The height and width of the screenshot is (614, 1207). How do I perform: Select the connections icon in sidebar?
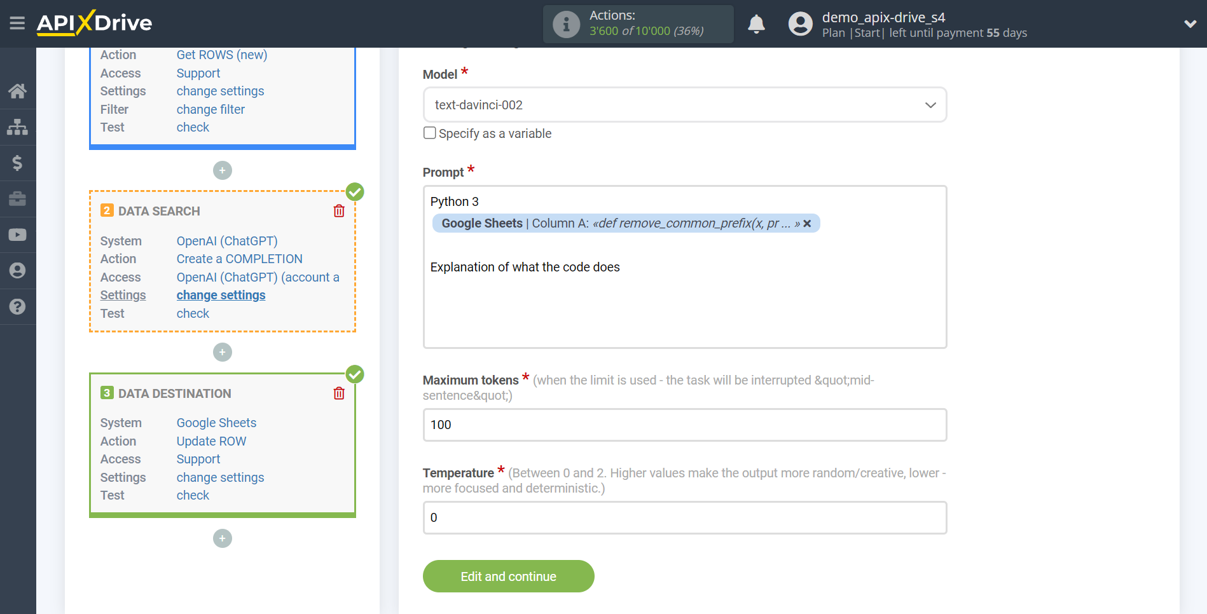click(x=18, y=126)
